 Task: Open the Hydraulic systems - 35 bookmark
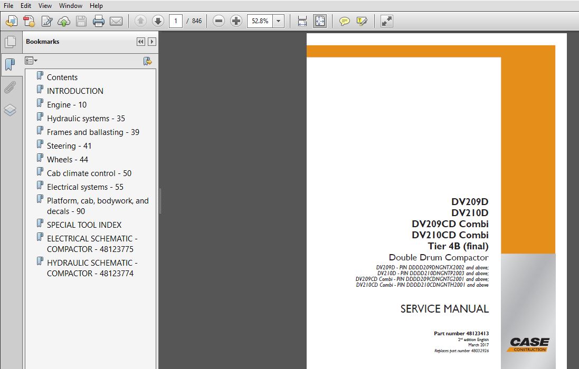point(86,118)
